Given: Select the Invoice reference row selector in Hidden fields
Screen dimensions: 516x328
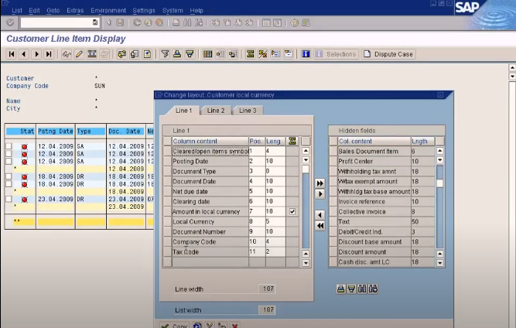Looking at the screenshot, I should tap(333, 201).
